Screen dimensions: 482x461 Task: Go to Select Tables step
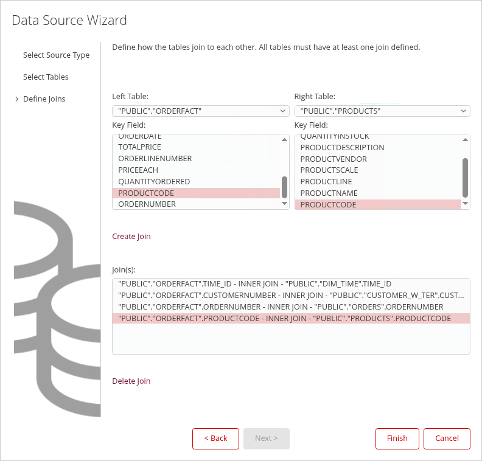(x=46, y=77)
